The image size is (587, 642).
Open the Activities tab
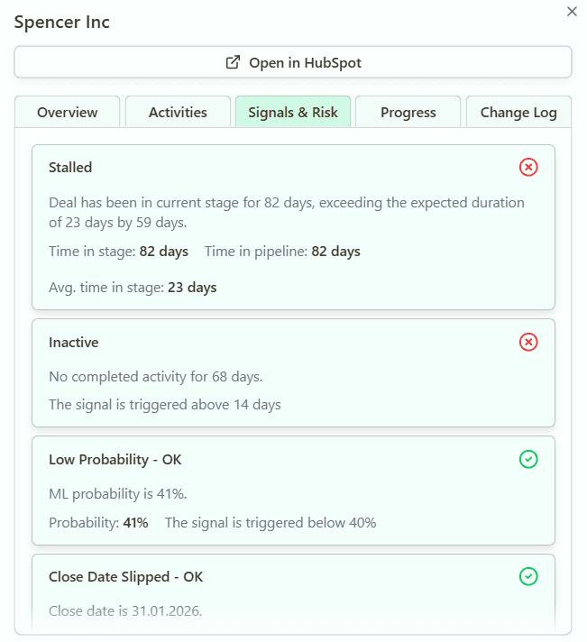[178, 113]
